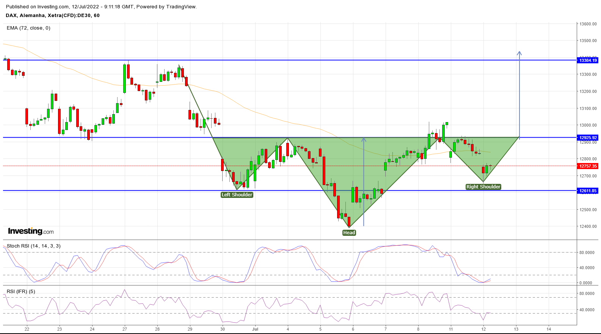Click the "DAX, Alemanha, Xetra(CFD):DE30, 60" symbol title
The image size is (601, 334).
[x=53, y=16]
